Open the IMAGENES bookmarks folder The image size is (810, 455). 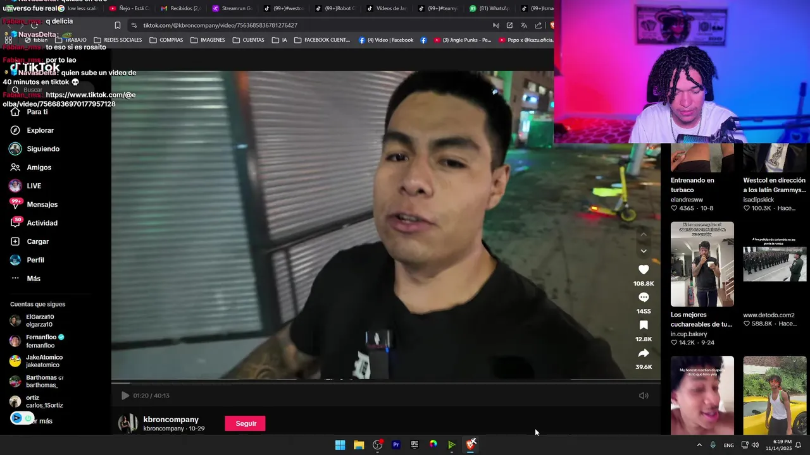coord(208,40)
